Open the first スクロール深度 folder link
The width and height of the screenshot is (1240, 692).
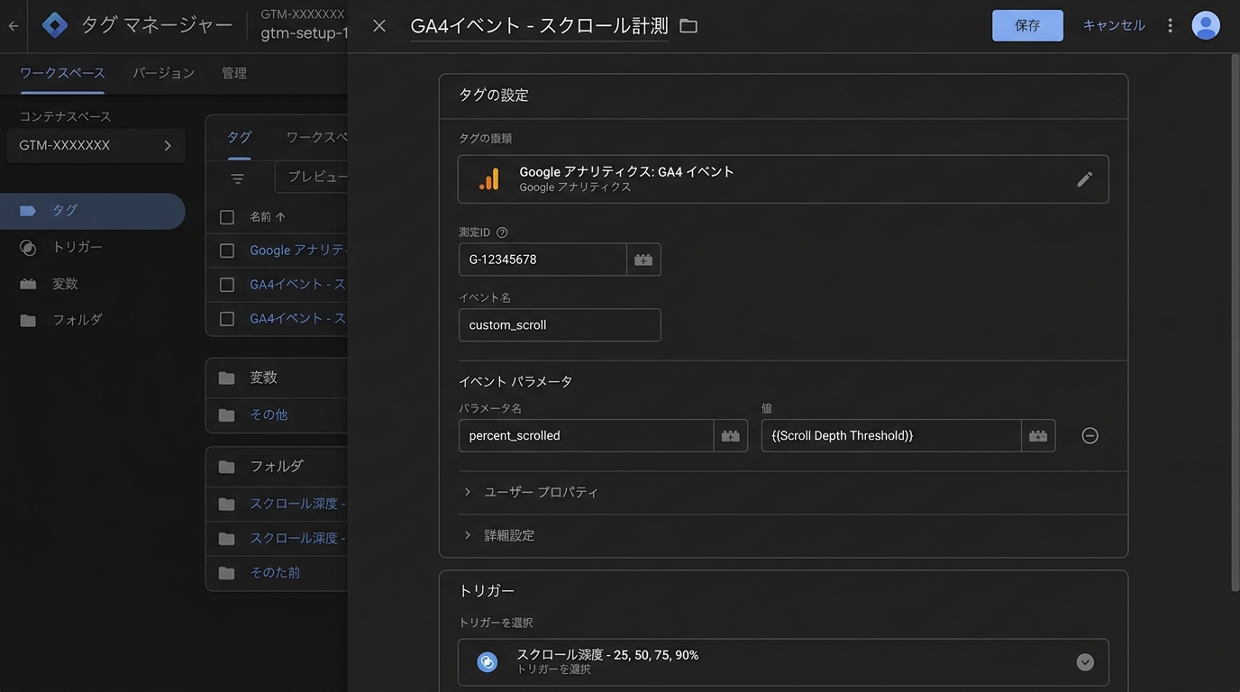click(297, 504)
